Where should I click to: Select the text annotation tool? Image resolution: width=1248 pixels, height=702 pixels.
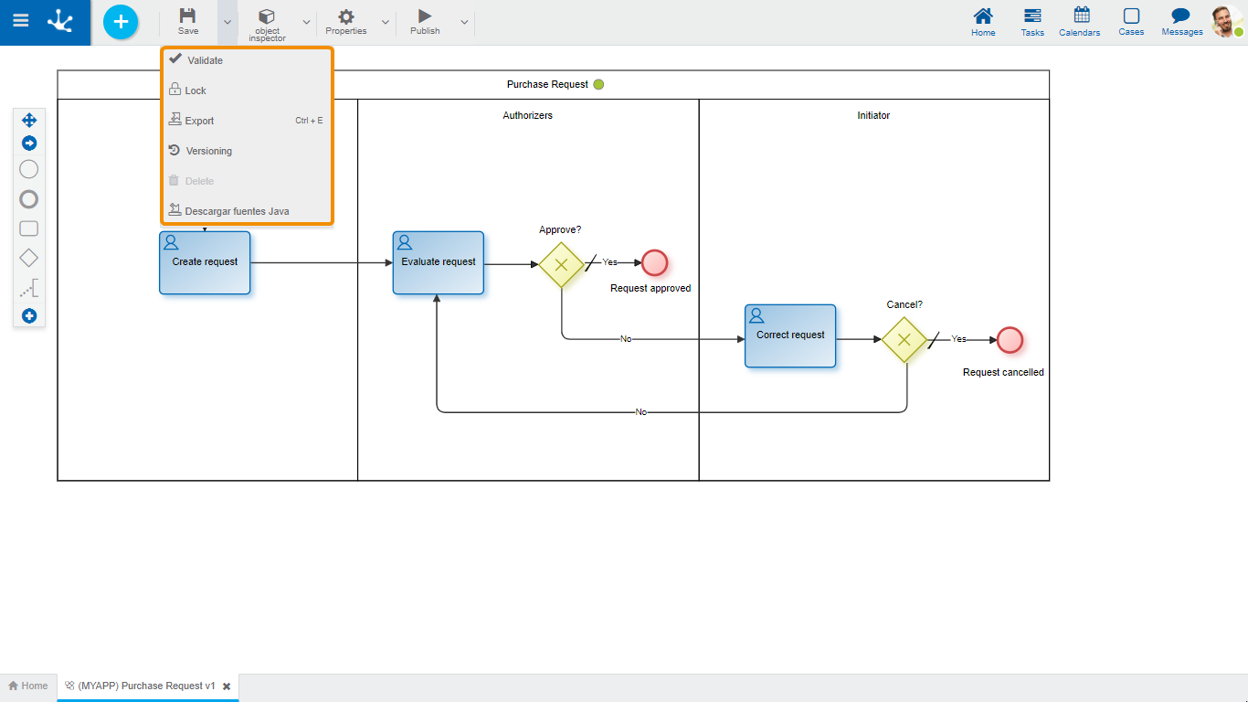29,290
